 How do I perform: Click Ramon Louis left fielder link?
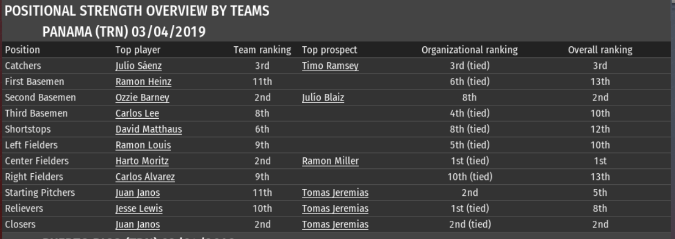tap(143, 146)
